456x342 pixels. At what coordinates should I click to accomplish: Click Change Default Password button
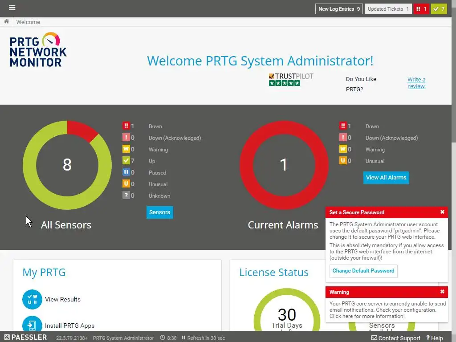click(363, 271)
